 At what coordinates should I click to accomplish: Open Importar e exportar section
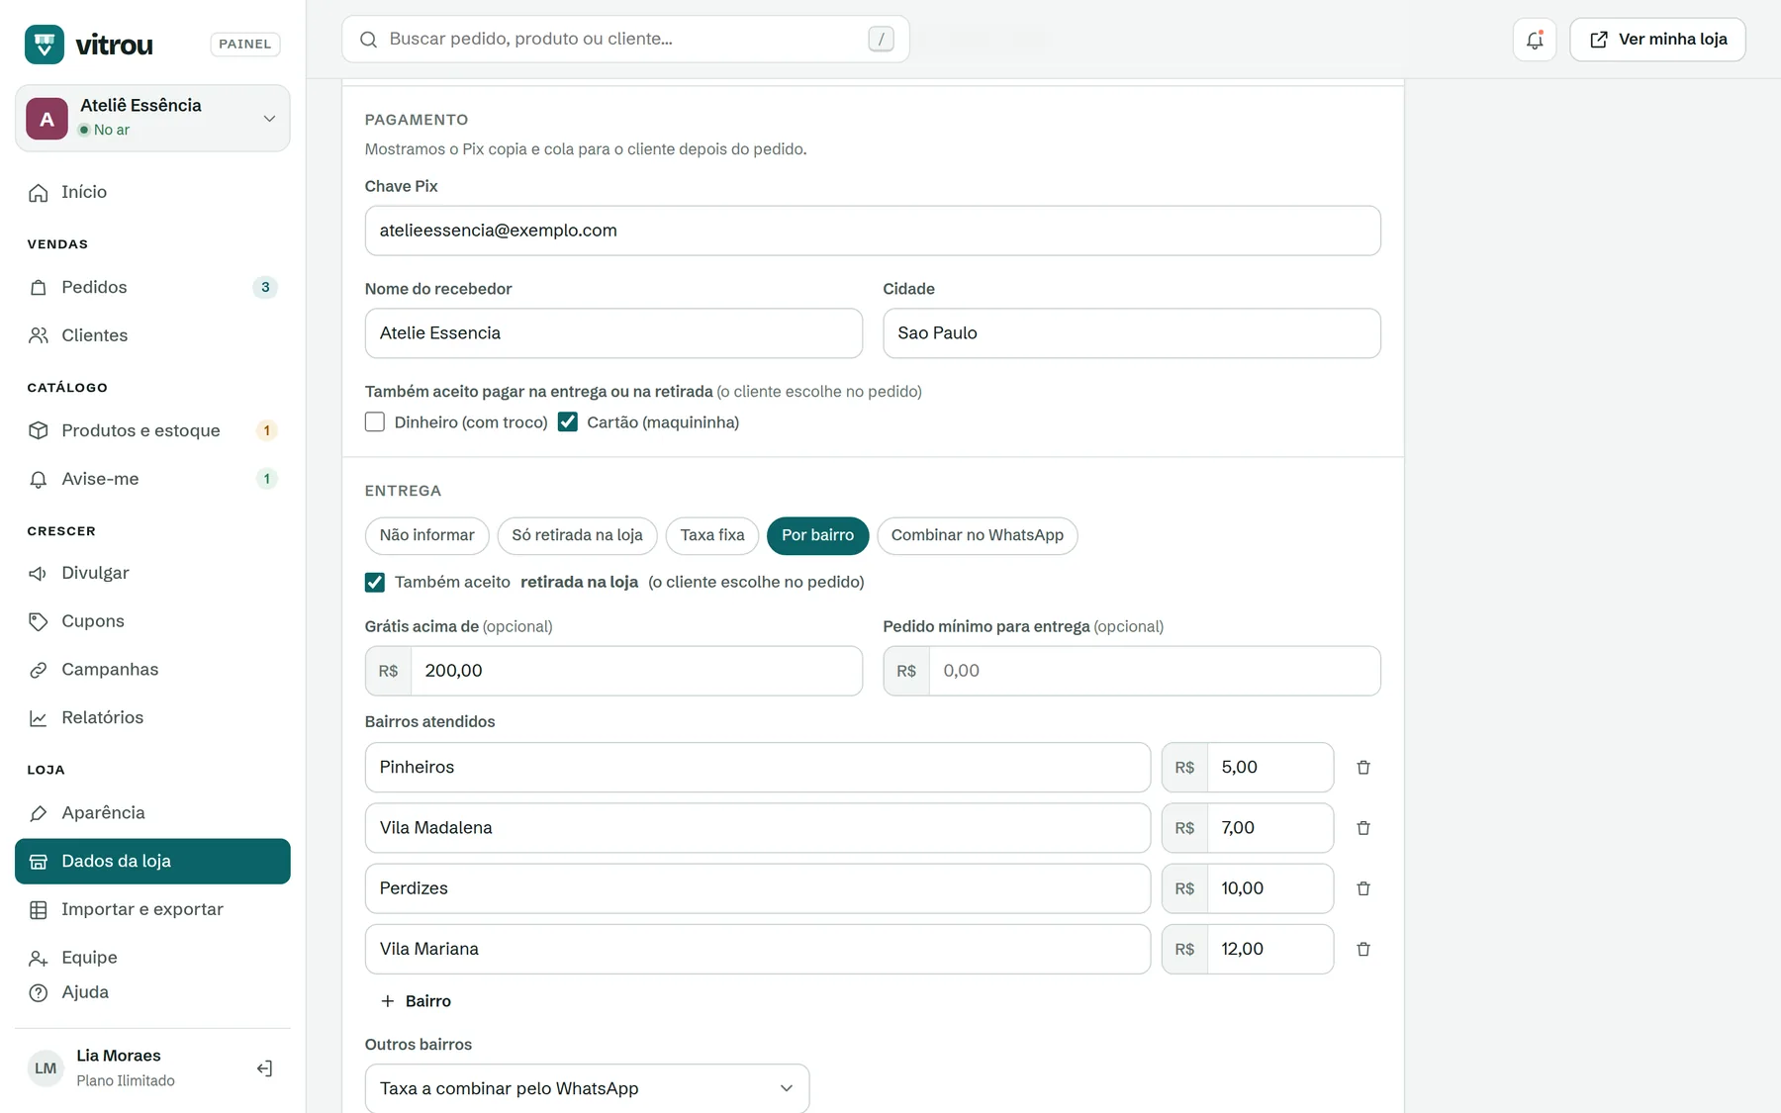click(152, 909)
